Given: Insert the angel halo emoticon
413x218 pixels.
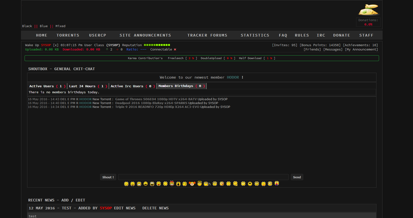Looking at the screenshot, I should click(200, 183).
